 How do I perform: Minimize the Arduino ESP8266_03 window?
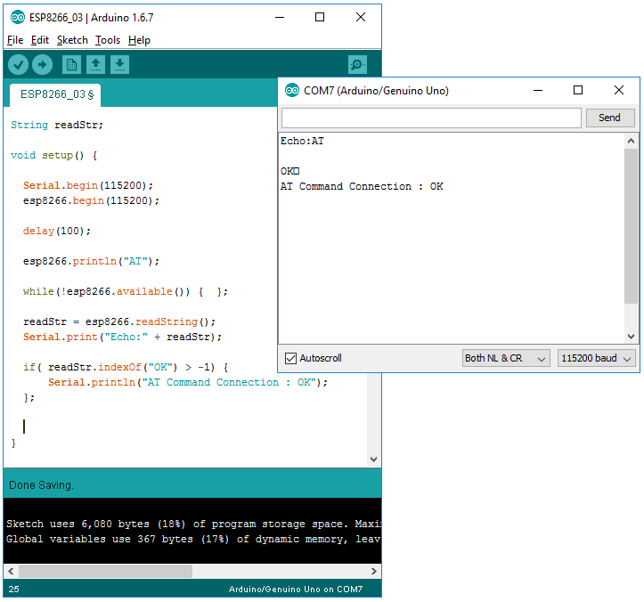tap(280, 17)
